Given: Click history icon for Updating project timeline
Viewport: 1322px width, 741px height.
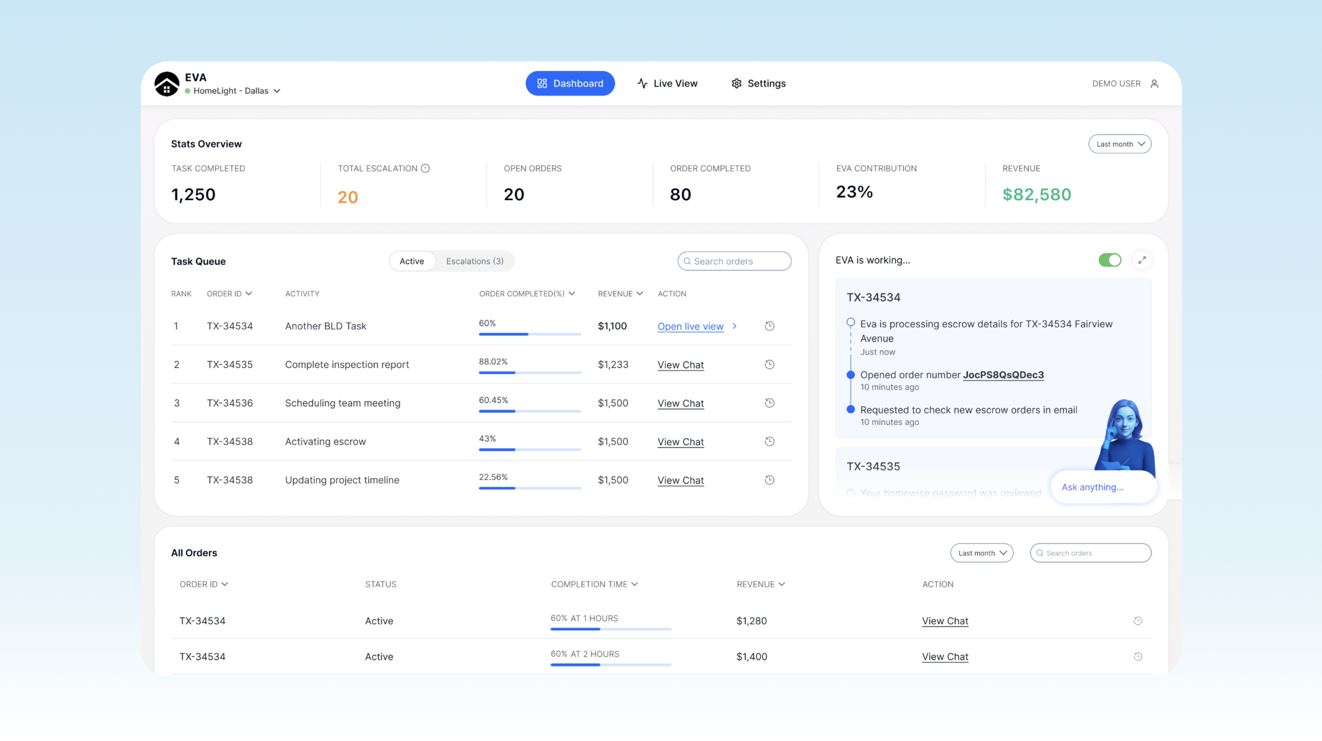Looking at the screenshot, I should (769, 480).
